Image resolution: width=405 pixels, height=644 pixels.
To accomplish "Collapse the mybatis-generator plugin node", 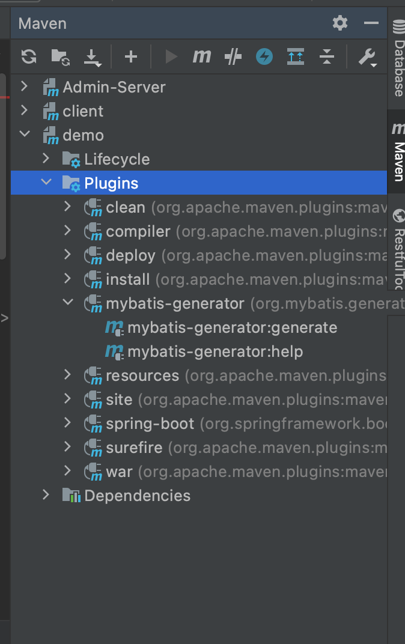I will (x=68, y=302).
